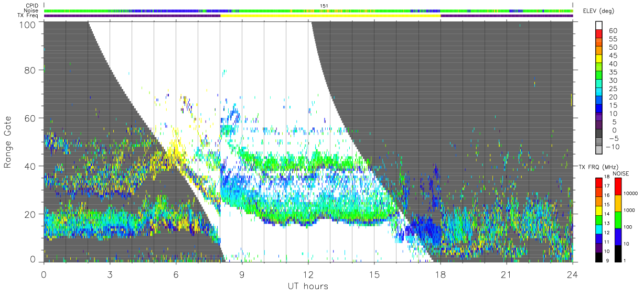Click the CPID value 151

click(323, 6)
